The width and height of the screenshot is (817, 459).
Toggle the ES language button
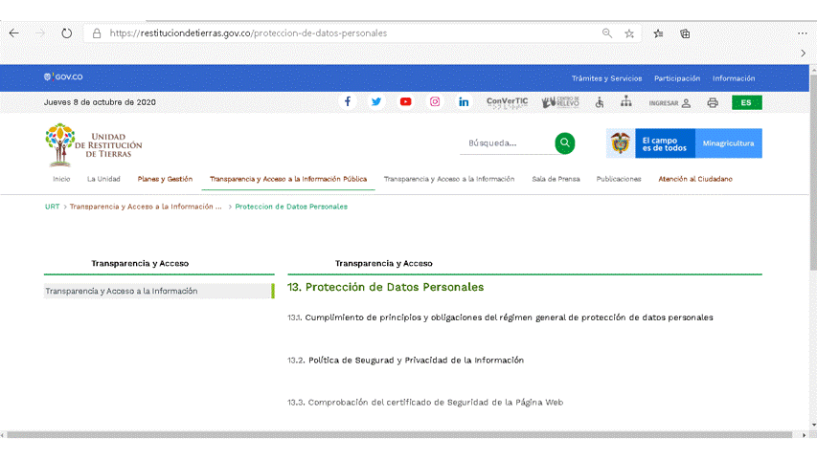pos(747,102)
